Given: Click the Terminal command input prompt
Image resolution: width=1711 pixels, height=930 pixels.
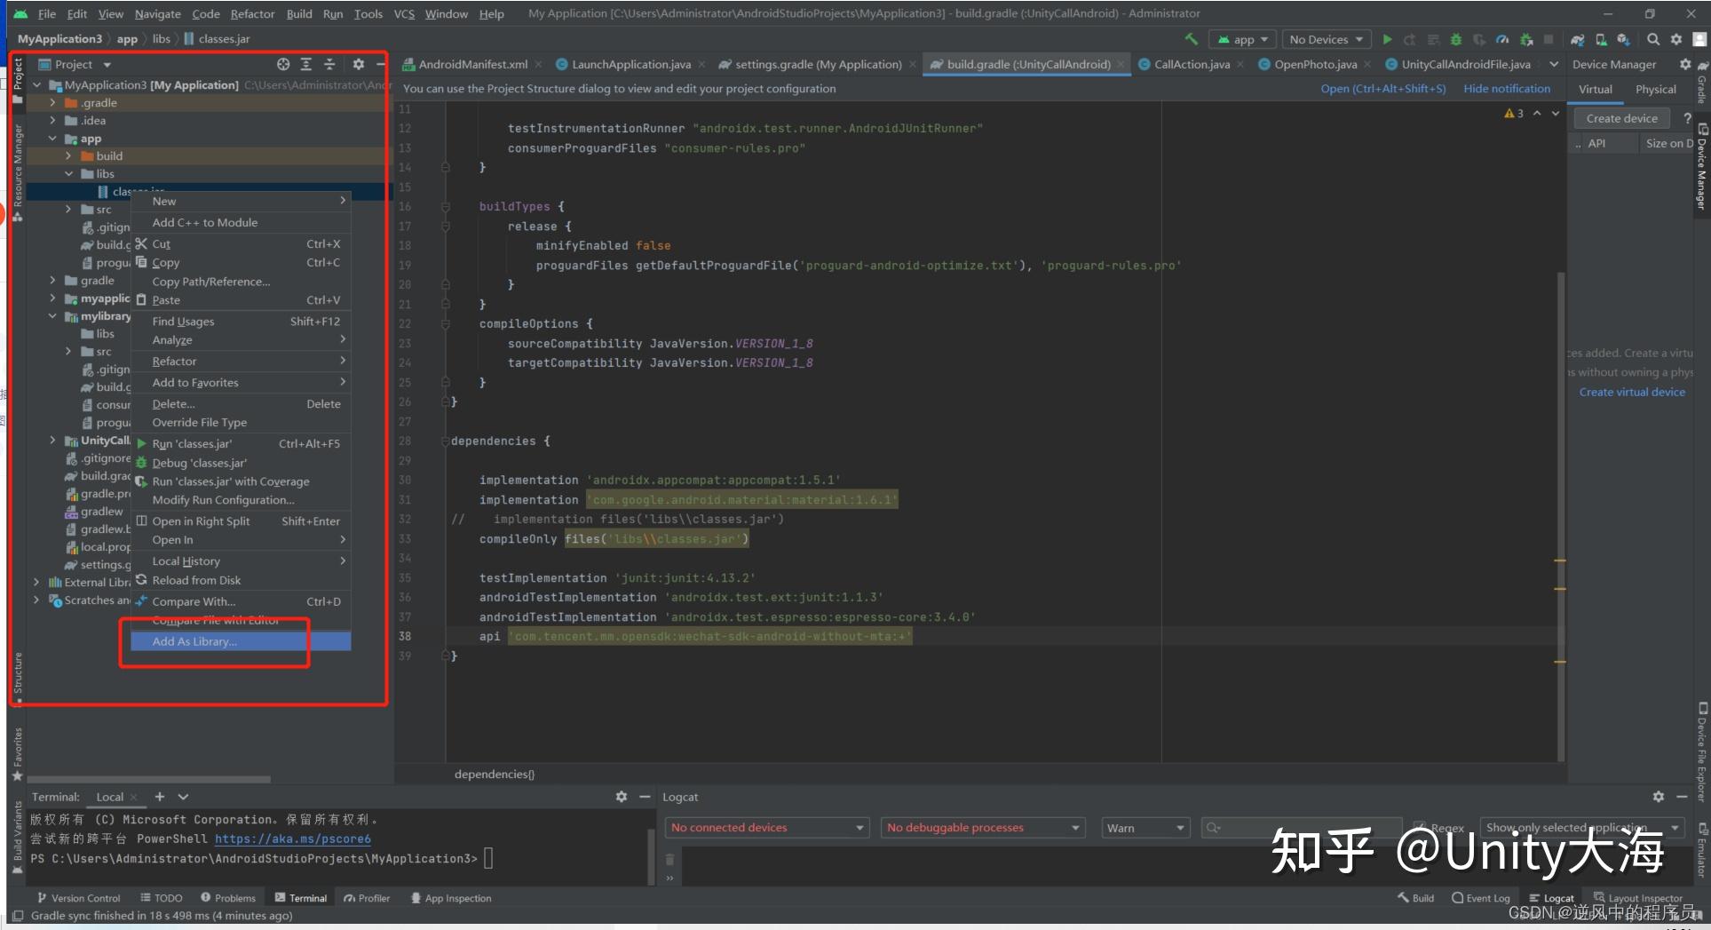Looking at the screenshot, I should [489, 858].
